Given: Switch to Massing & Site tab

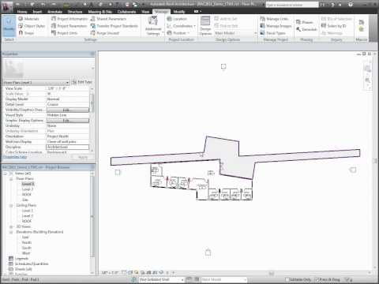Looking at the screenshot, I should pyautogui.click(x=99, y=12).
